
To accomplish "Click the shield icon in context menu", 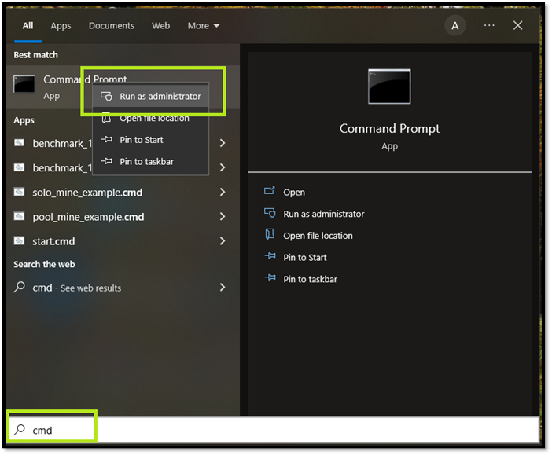I will coord(106,96).
